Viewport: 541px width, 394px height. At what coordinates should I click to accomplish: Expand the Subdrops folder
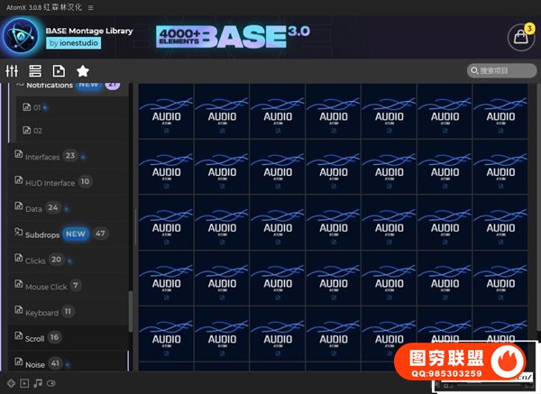coord(43,234)
